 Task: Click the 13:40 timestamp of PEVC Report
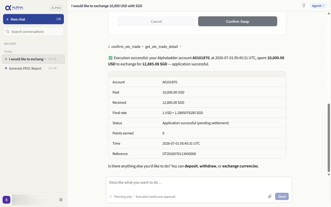tap(52, 68)
